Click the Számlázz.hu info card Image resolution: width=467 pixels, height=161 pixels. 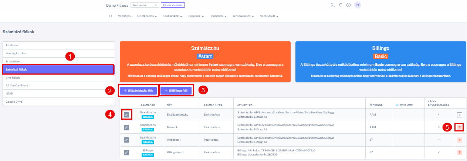point(205,62)
